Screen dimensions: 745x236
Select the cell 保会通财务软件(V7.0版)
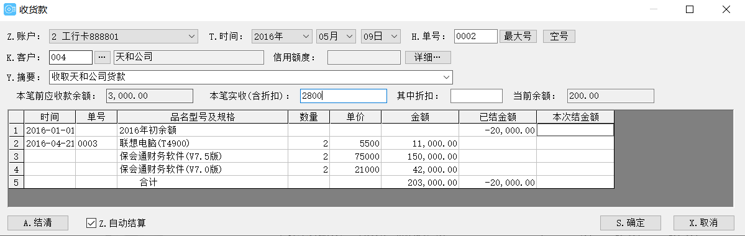pos(203,169)
